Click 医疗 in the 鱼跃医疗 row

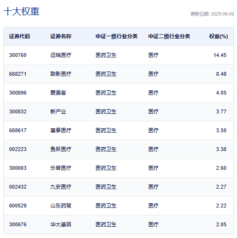[153, 149]
